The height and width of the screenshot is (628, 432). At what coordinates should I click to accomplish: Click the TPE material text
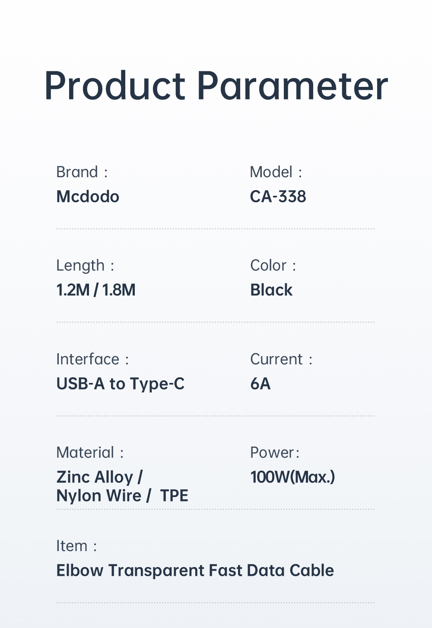(174, 496)
